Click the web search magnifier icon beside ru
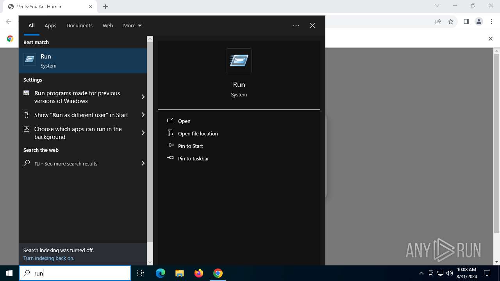Viewport: 500px width, 281px height. coord(27,163)
